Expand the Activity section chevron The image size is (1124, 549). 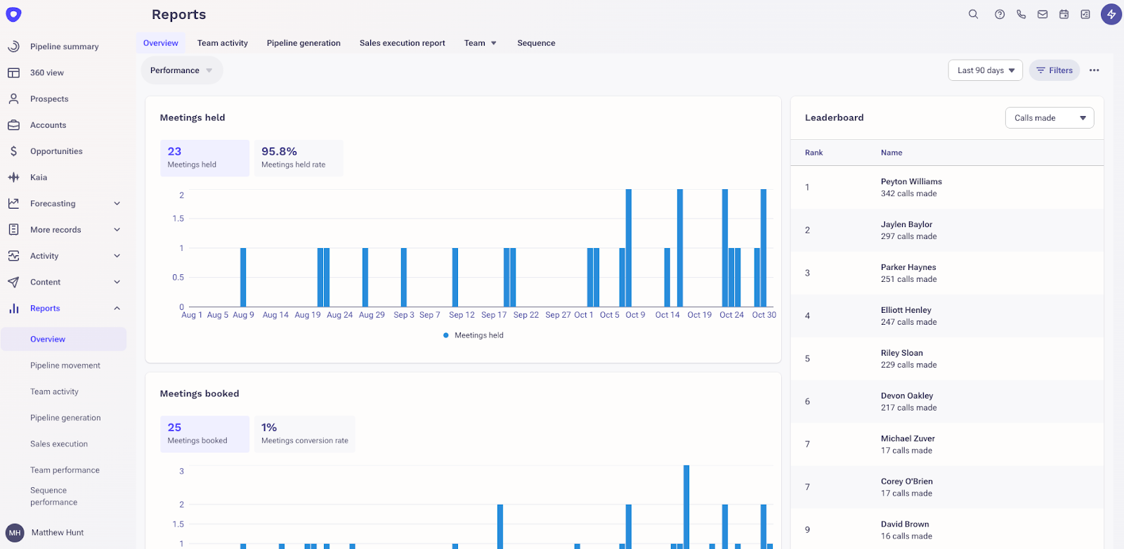tap(117, 256)
